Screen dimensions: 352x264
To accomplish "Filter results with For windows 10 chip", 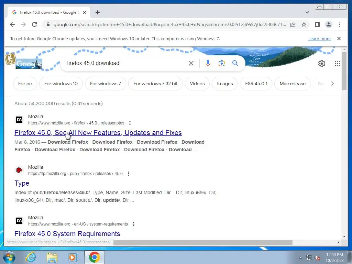I will point(61,84).
